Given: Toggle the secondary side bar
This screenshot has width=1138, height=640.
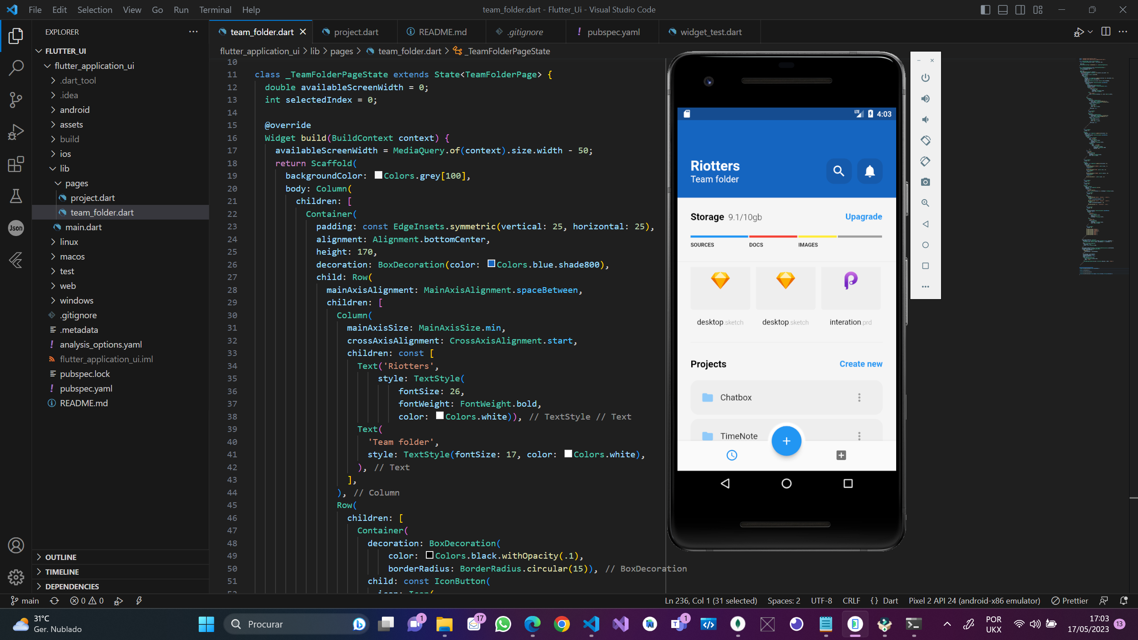Looking at the screenshot, I should coord(1020,9).
